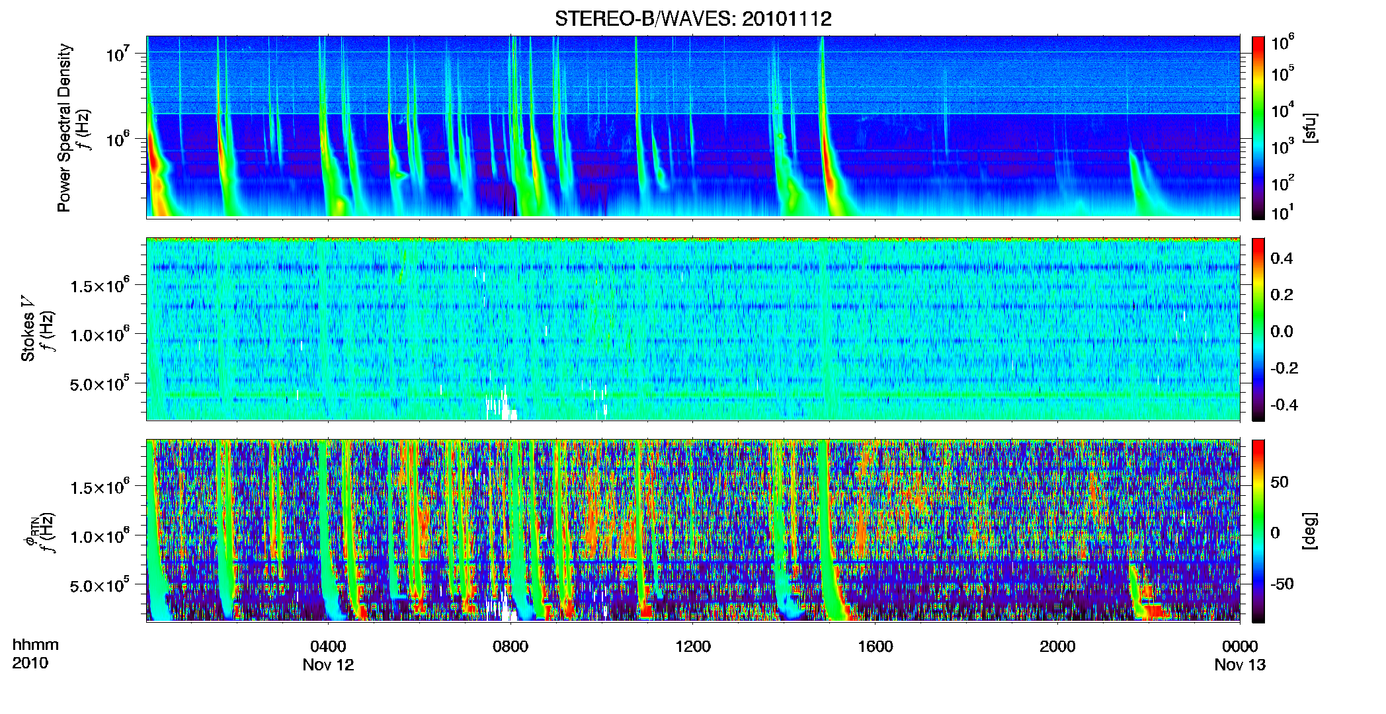The height and width of the screenshot is (714, 1386).
Task: Click inside the φRTN spectrogram panel
Action: [693, 530]
